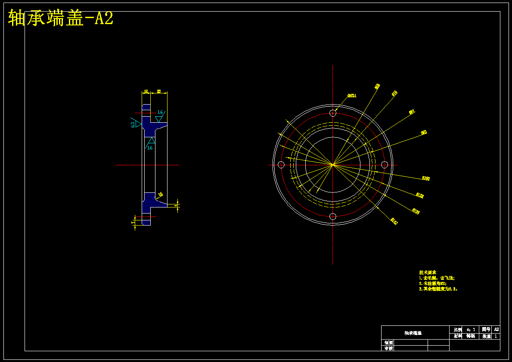Select note "1.去毛刺，去飞边"

[437, 278]
